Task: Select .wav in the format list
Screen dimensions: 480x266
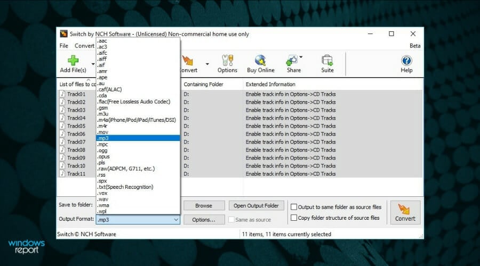Action: [x=138, y=199]
